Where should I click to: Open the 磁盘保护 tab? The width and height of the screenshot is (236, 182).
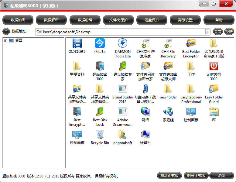coord(152,20)
